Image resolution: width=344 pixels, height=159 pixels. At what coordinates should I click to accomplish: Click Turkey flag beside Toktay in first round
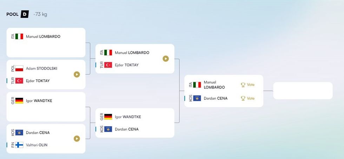coord(19,81)
